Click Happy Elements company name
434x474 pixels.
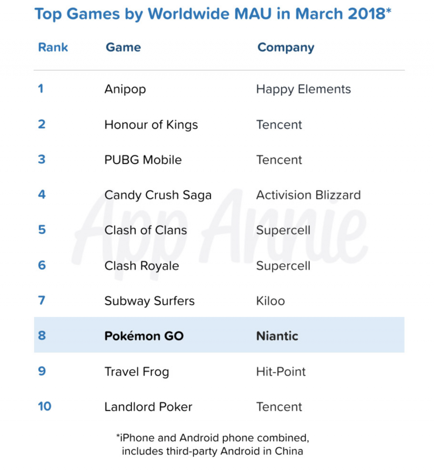tap(303, 90)
